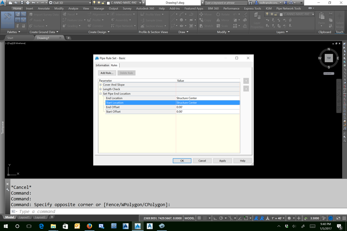Image resolution: width=347 pixels, height=231 pixels.
Task: Switch to the Information tab in dialog
Action: tap(102, 65)
